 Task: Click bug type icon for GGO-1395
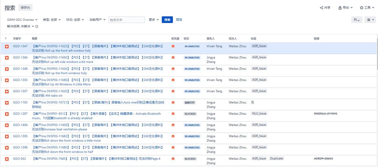(x=7, y=136)
